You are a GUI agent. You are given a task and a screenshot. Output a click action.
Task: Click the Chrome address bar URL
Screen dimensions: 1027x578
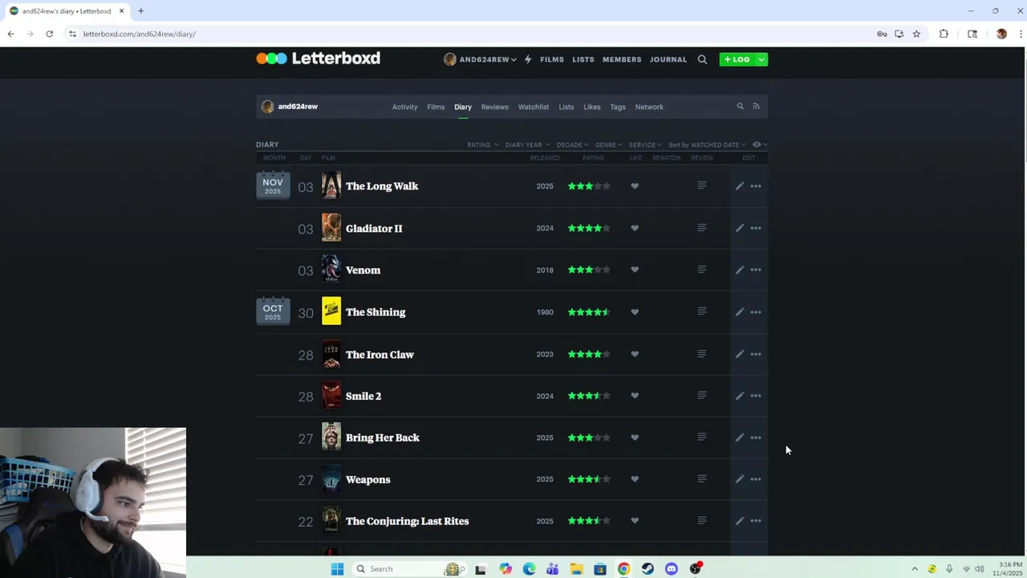click(x=140, y=34)
